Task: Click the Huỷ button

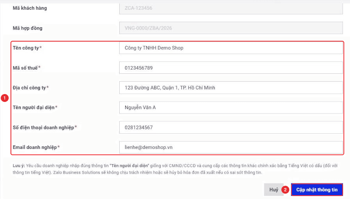Action: [x=274, y=190]
